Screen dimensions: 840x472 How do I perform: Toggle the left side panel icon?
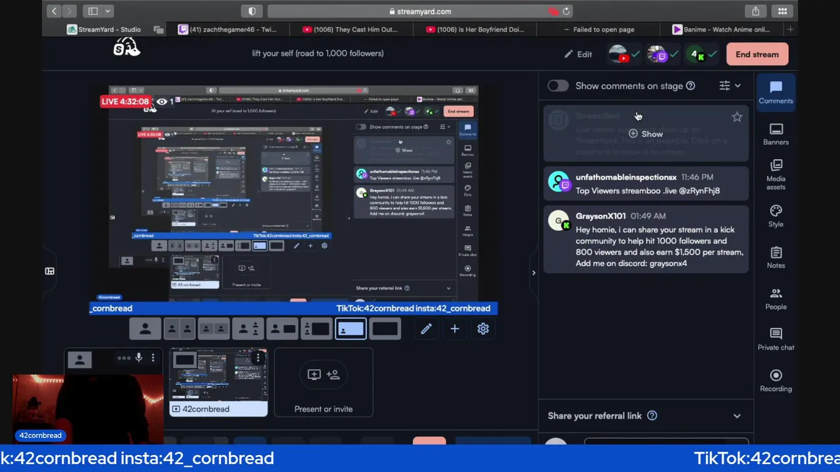[x=49, y=271]
